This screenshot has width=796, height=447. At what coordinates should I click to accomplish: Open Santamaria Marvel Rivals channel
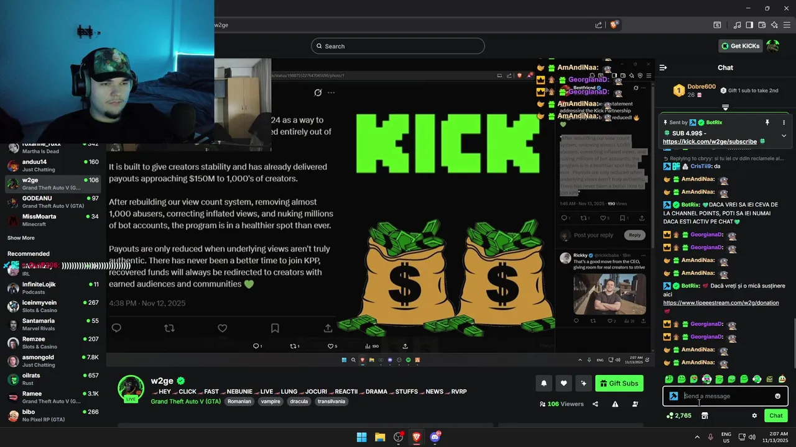point(53,324)
